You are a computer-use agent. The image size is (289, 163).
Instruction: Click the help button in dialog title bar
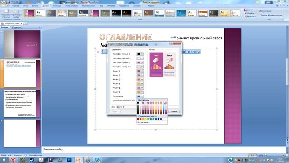point(171,43)
